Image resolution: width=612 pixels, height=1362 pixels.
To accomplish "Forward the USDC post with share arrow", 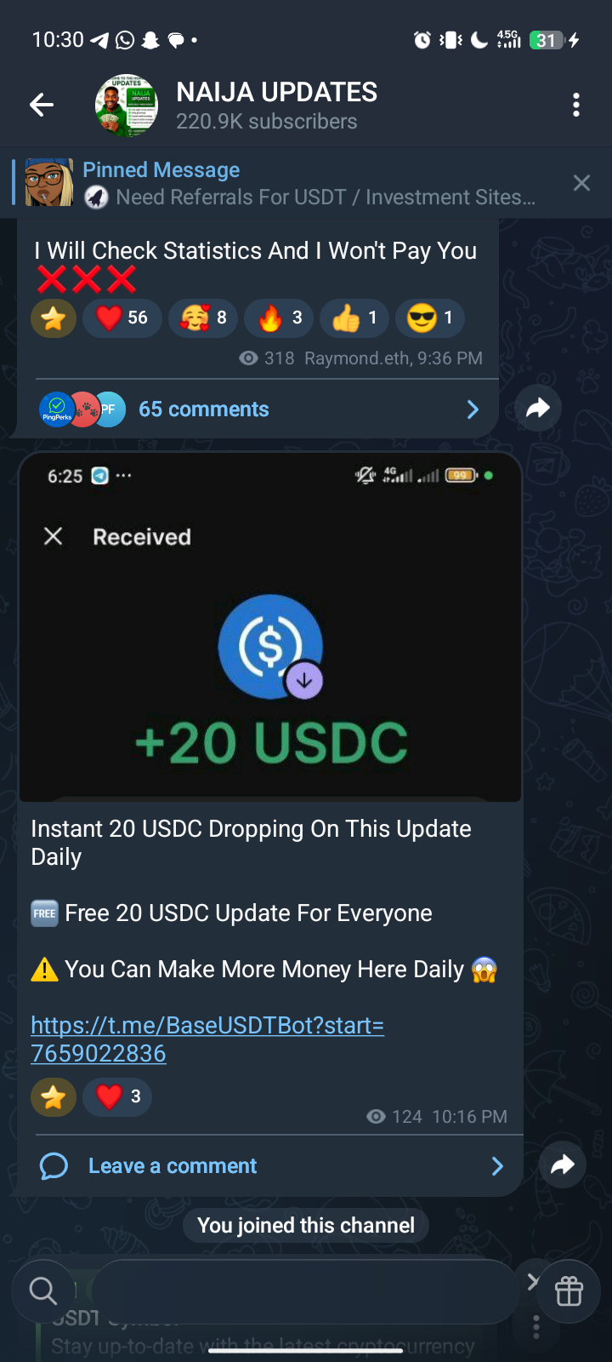I will [x=563, y=1165].
